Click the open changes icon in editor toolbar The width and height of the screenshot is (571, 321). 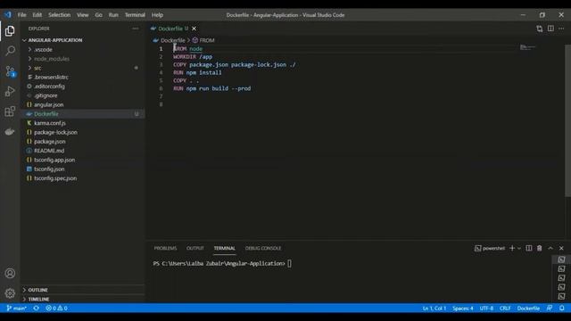pos(539,29)
